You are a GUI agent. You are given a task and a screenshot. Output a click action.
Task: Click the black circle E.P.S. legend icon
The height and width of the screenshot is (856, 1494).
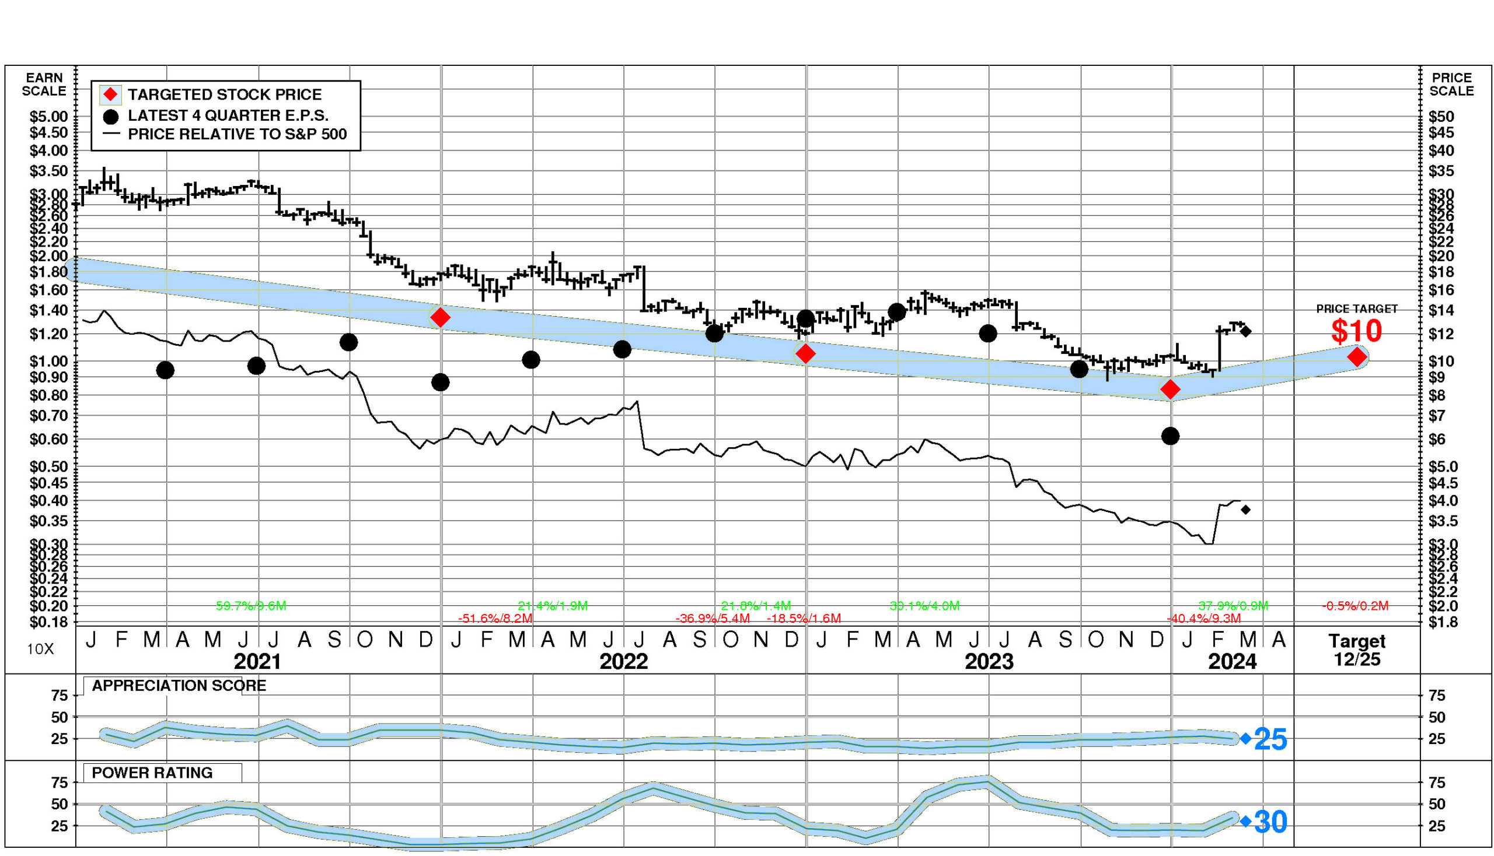pos(111,117)
